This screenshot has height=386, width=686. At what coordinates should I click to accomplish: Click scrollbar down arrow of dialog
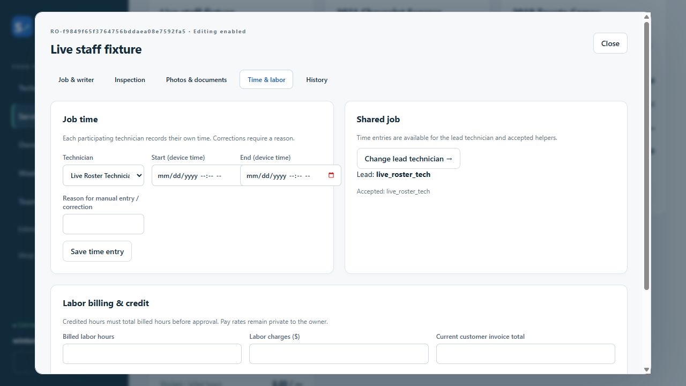pyautogui.click(x=646, y=369)
